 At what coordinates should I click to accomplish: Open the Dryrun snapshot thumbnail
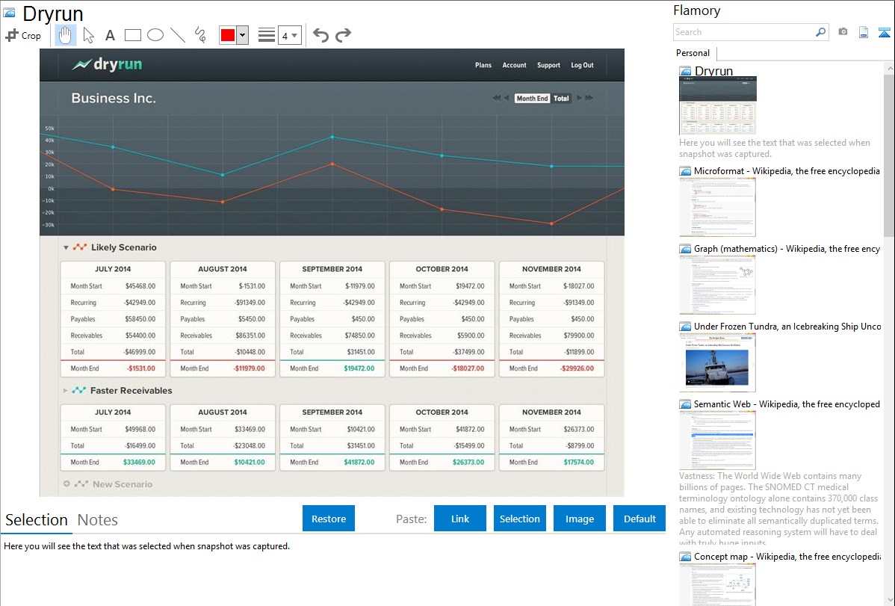(717, 105)
